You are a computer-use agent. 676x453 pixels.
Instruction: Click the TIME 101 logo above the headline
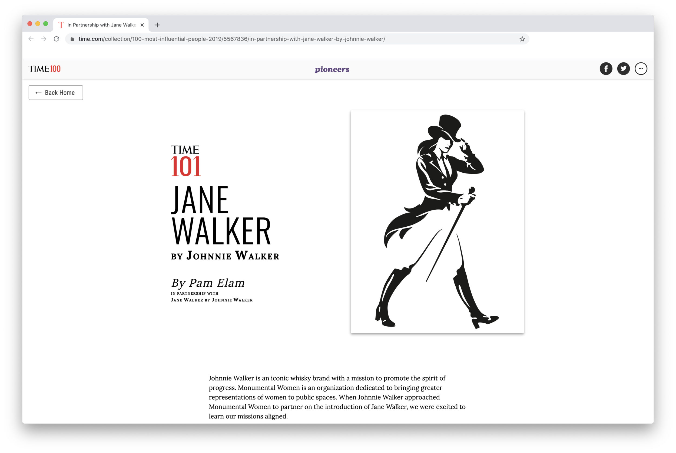click(x=185, y=161)
